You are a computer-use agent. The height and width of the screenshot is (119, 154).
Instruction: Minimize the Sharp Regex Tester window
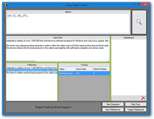(134, 5)
